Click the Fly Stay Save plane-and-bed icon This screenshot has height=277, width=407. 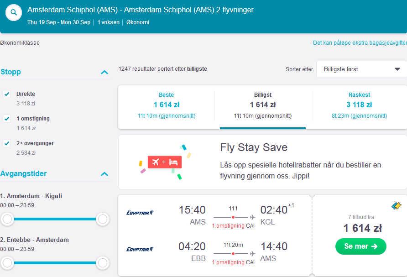click(165, 162)
